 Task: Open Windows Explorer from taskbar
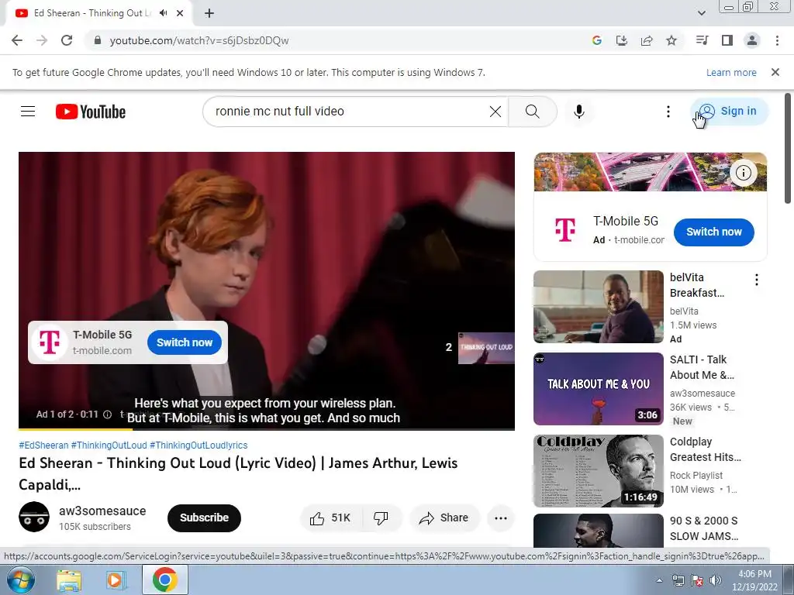pos(69,580)
